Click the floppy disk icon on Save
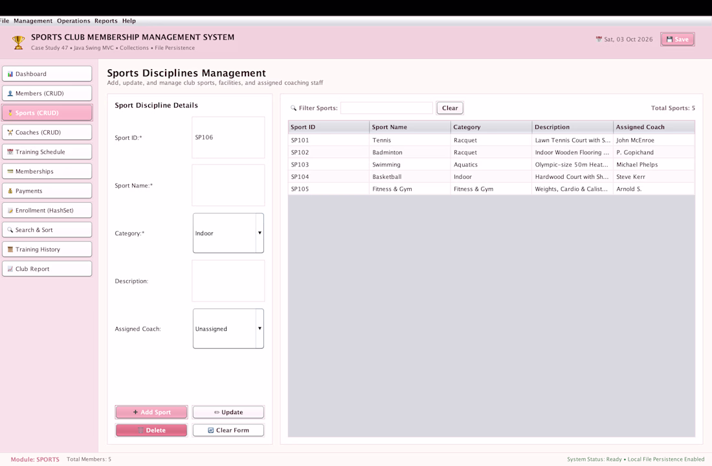Viewport: 712px width, 466px height. click(669, 40)
